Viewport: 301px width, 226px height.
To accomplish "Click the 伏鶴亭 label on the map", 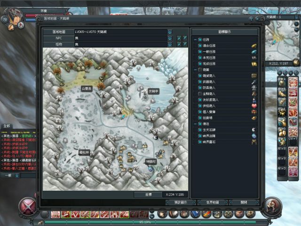I will tap(153, 91).
